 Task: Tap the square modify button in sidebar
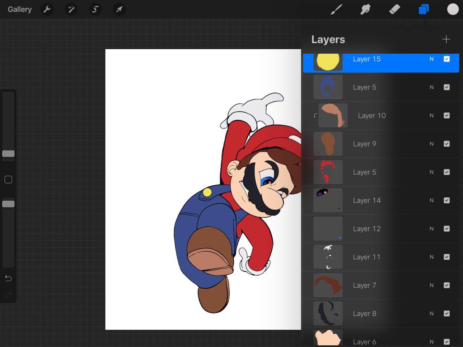pyautogui.click(x=8, y=179)
